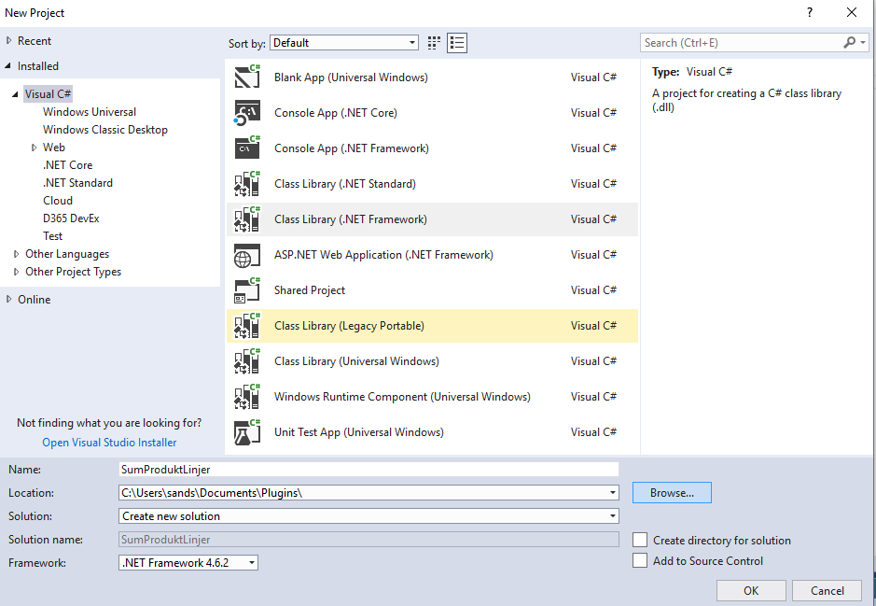Screen dimensions: 876x606
Task: Expand the Other Project Types node
Action: 16,272
